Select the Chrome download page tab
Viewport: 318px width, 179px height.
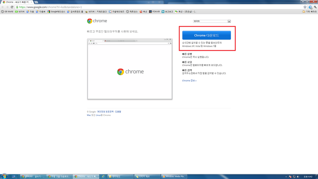click(x=17, y=2)
